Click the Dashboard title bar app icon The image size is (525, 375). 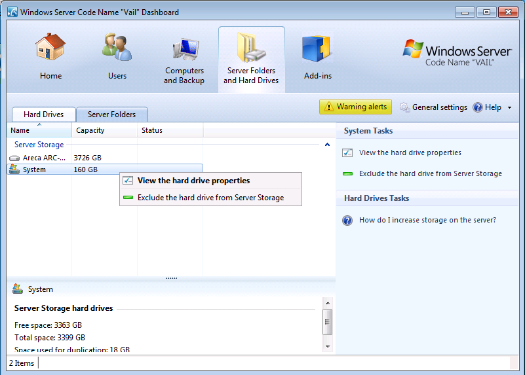point(12,12)
